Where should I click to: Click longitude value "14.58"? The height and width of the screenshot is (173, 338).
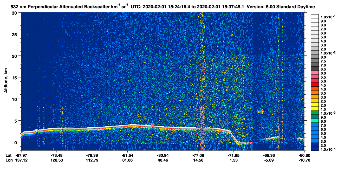pyautogui.click(x=198, y=160)
